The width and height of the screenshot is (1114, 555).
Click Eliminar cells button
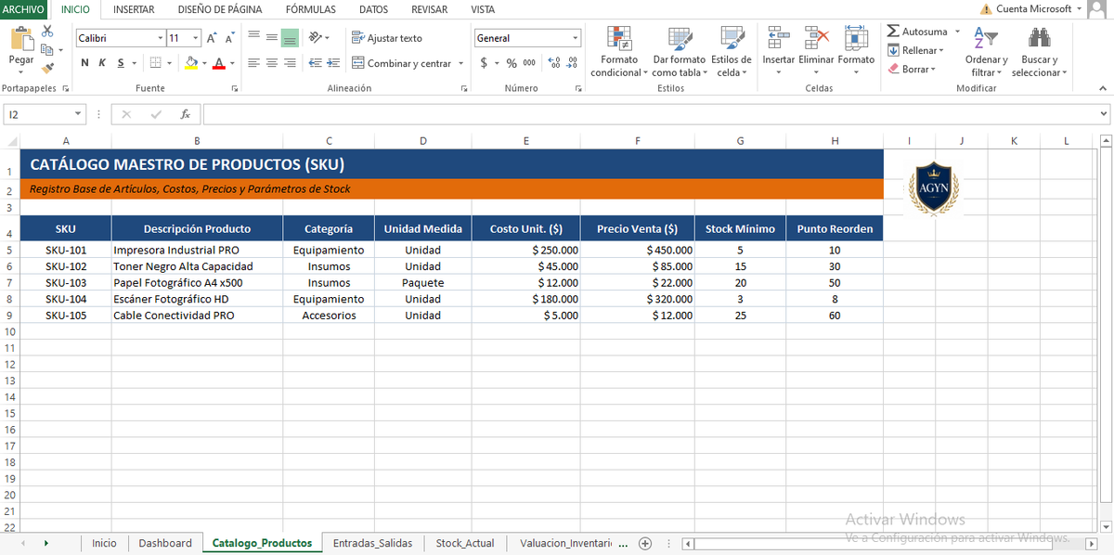coord(817,49)
